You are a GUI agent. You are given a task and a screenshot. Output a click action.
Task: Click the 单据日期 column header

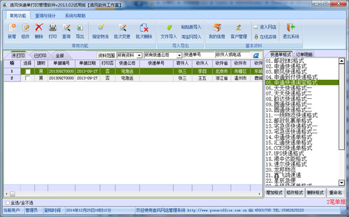point(87,63)
